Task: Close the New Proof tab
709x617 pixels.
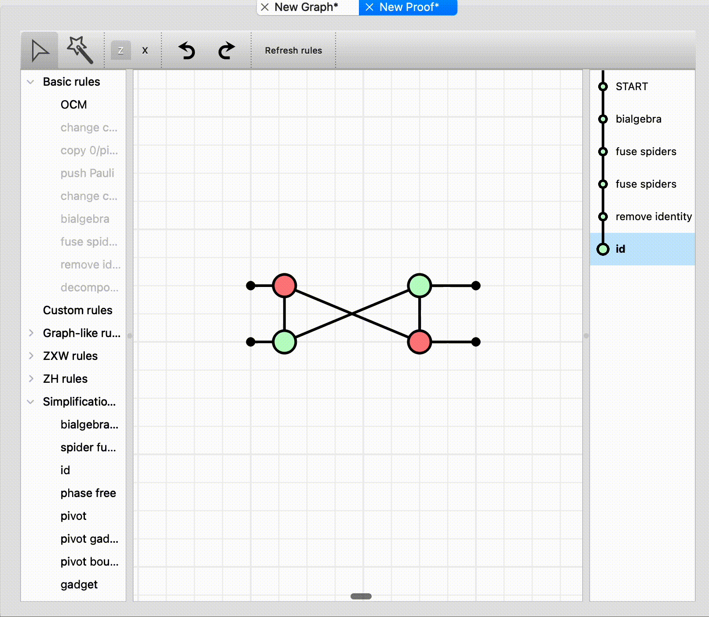Action: point(369,7)
